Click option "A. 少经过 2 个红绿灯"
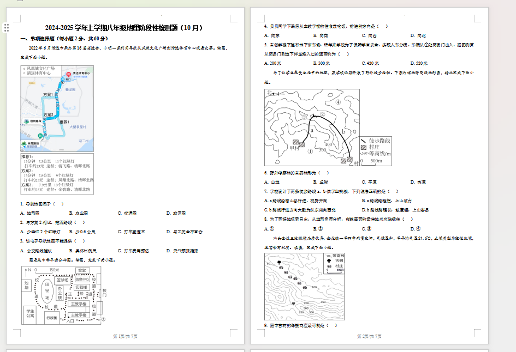Image resolution: width=516 pixels, height=352 pixels. [40, 232]
